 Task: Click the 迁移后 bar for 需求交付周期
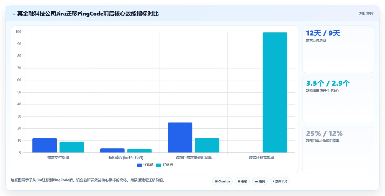[72, 147]
